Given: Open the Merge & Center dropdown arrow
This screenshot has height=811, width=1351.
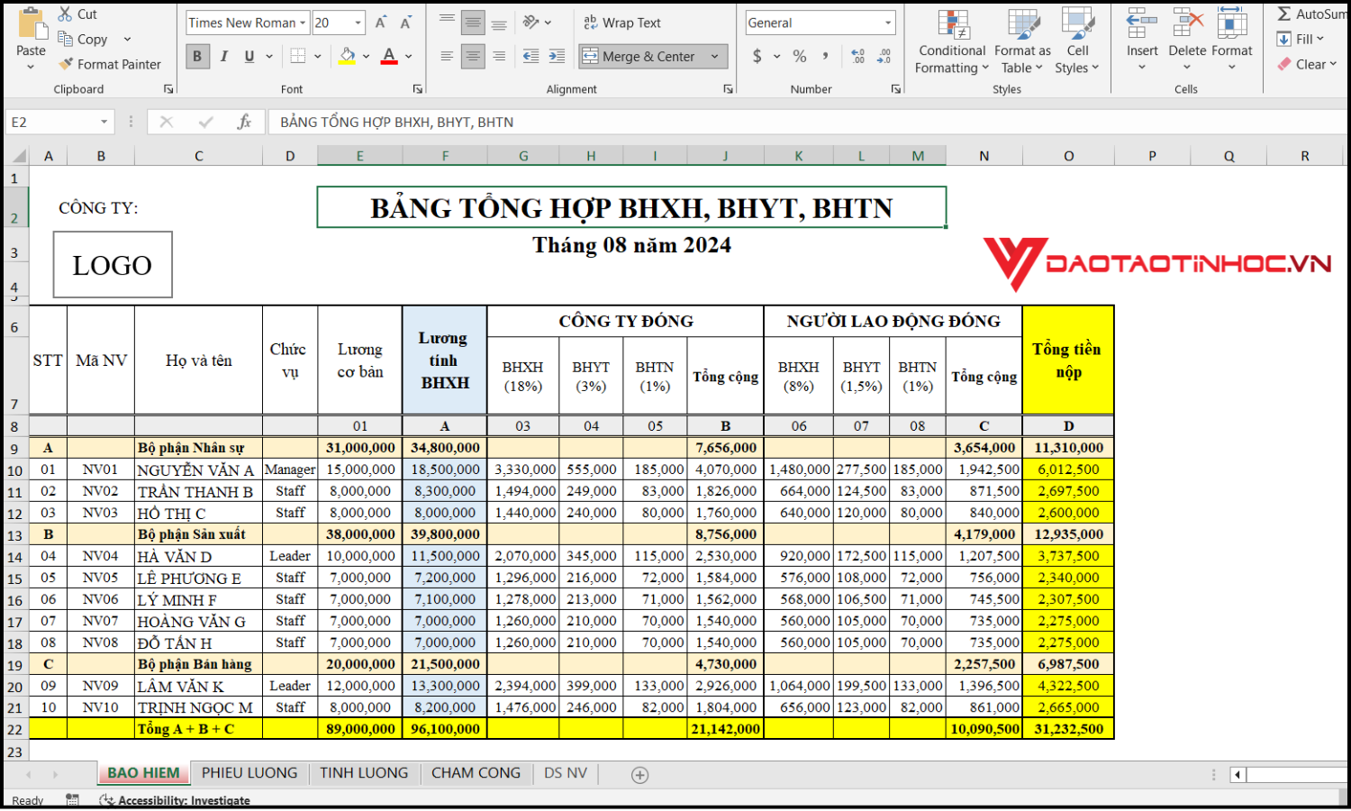Looking at the screenshot, I should [x=715, y=56].
